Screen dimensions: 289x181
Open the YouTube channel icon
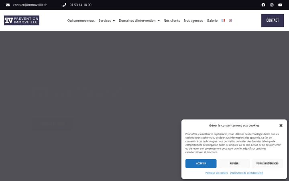[x=280, y=5]
